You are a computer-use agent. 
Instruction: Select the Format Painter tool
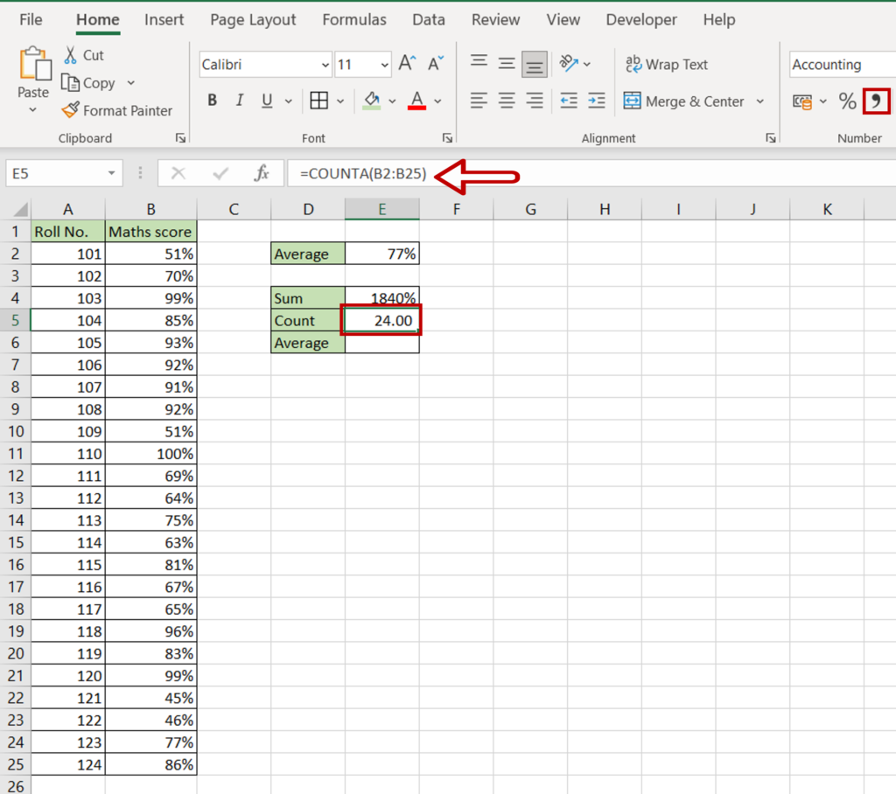[116, 111]
